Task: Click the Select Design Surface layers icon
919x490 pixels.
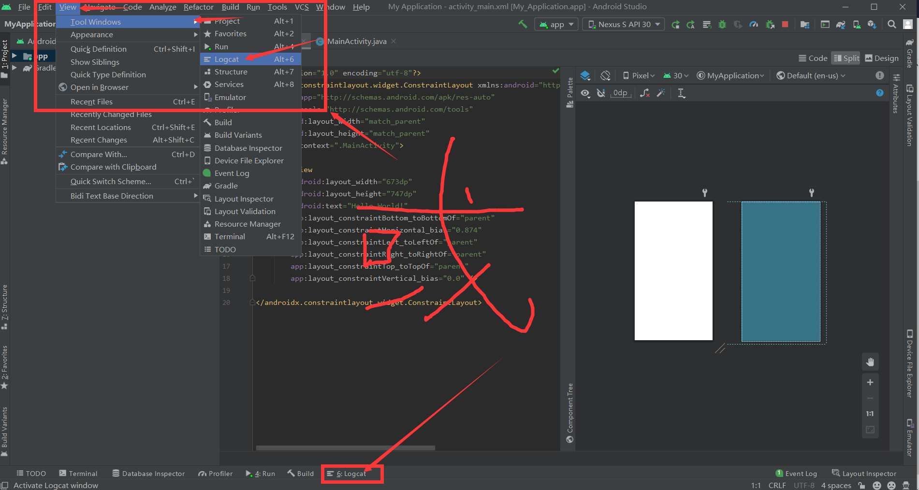Action: click(x=585, y=75)
